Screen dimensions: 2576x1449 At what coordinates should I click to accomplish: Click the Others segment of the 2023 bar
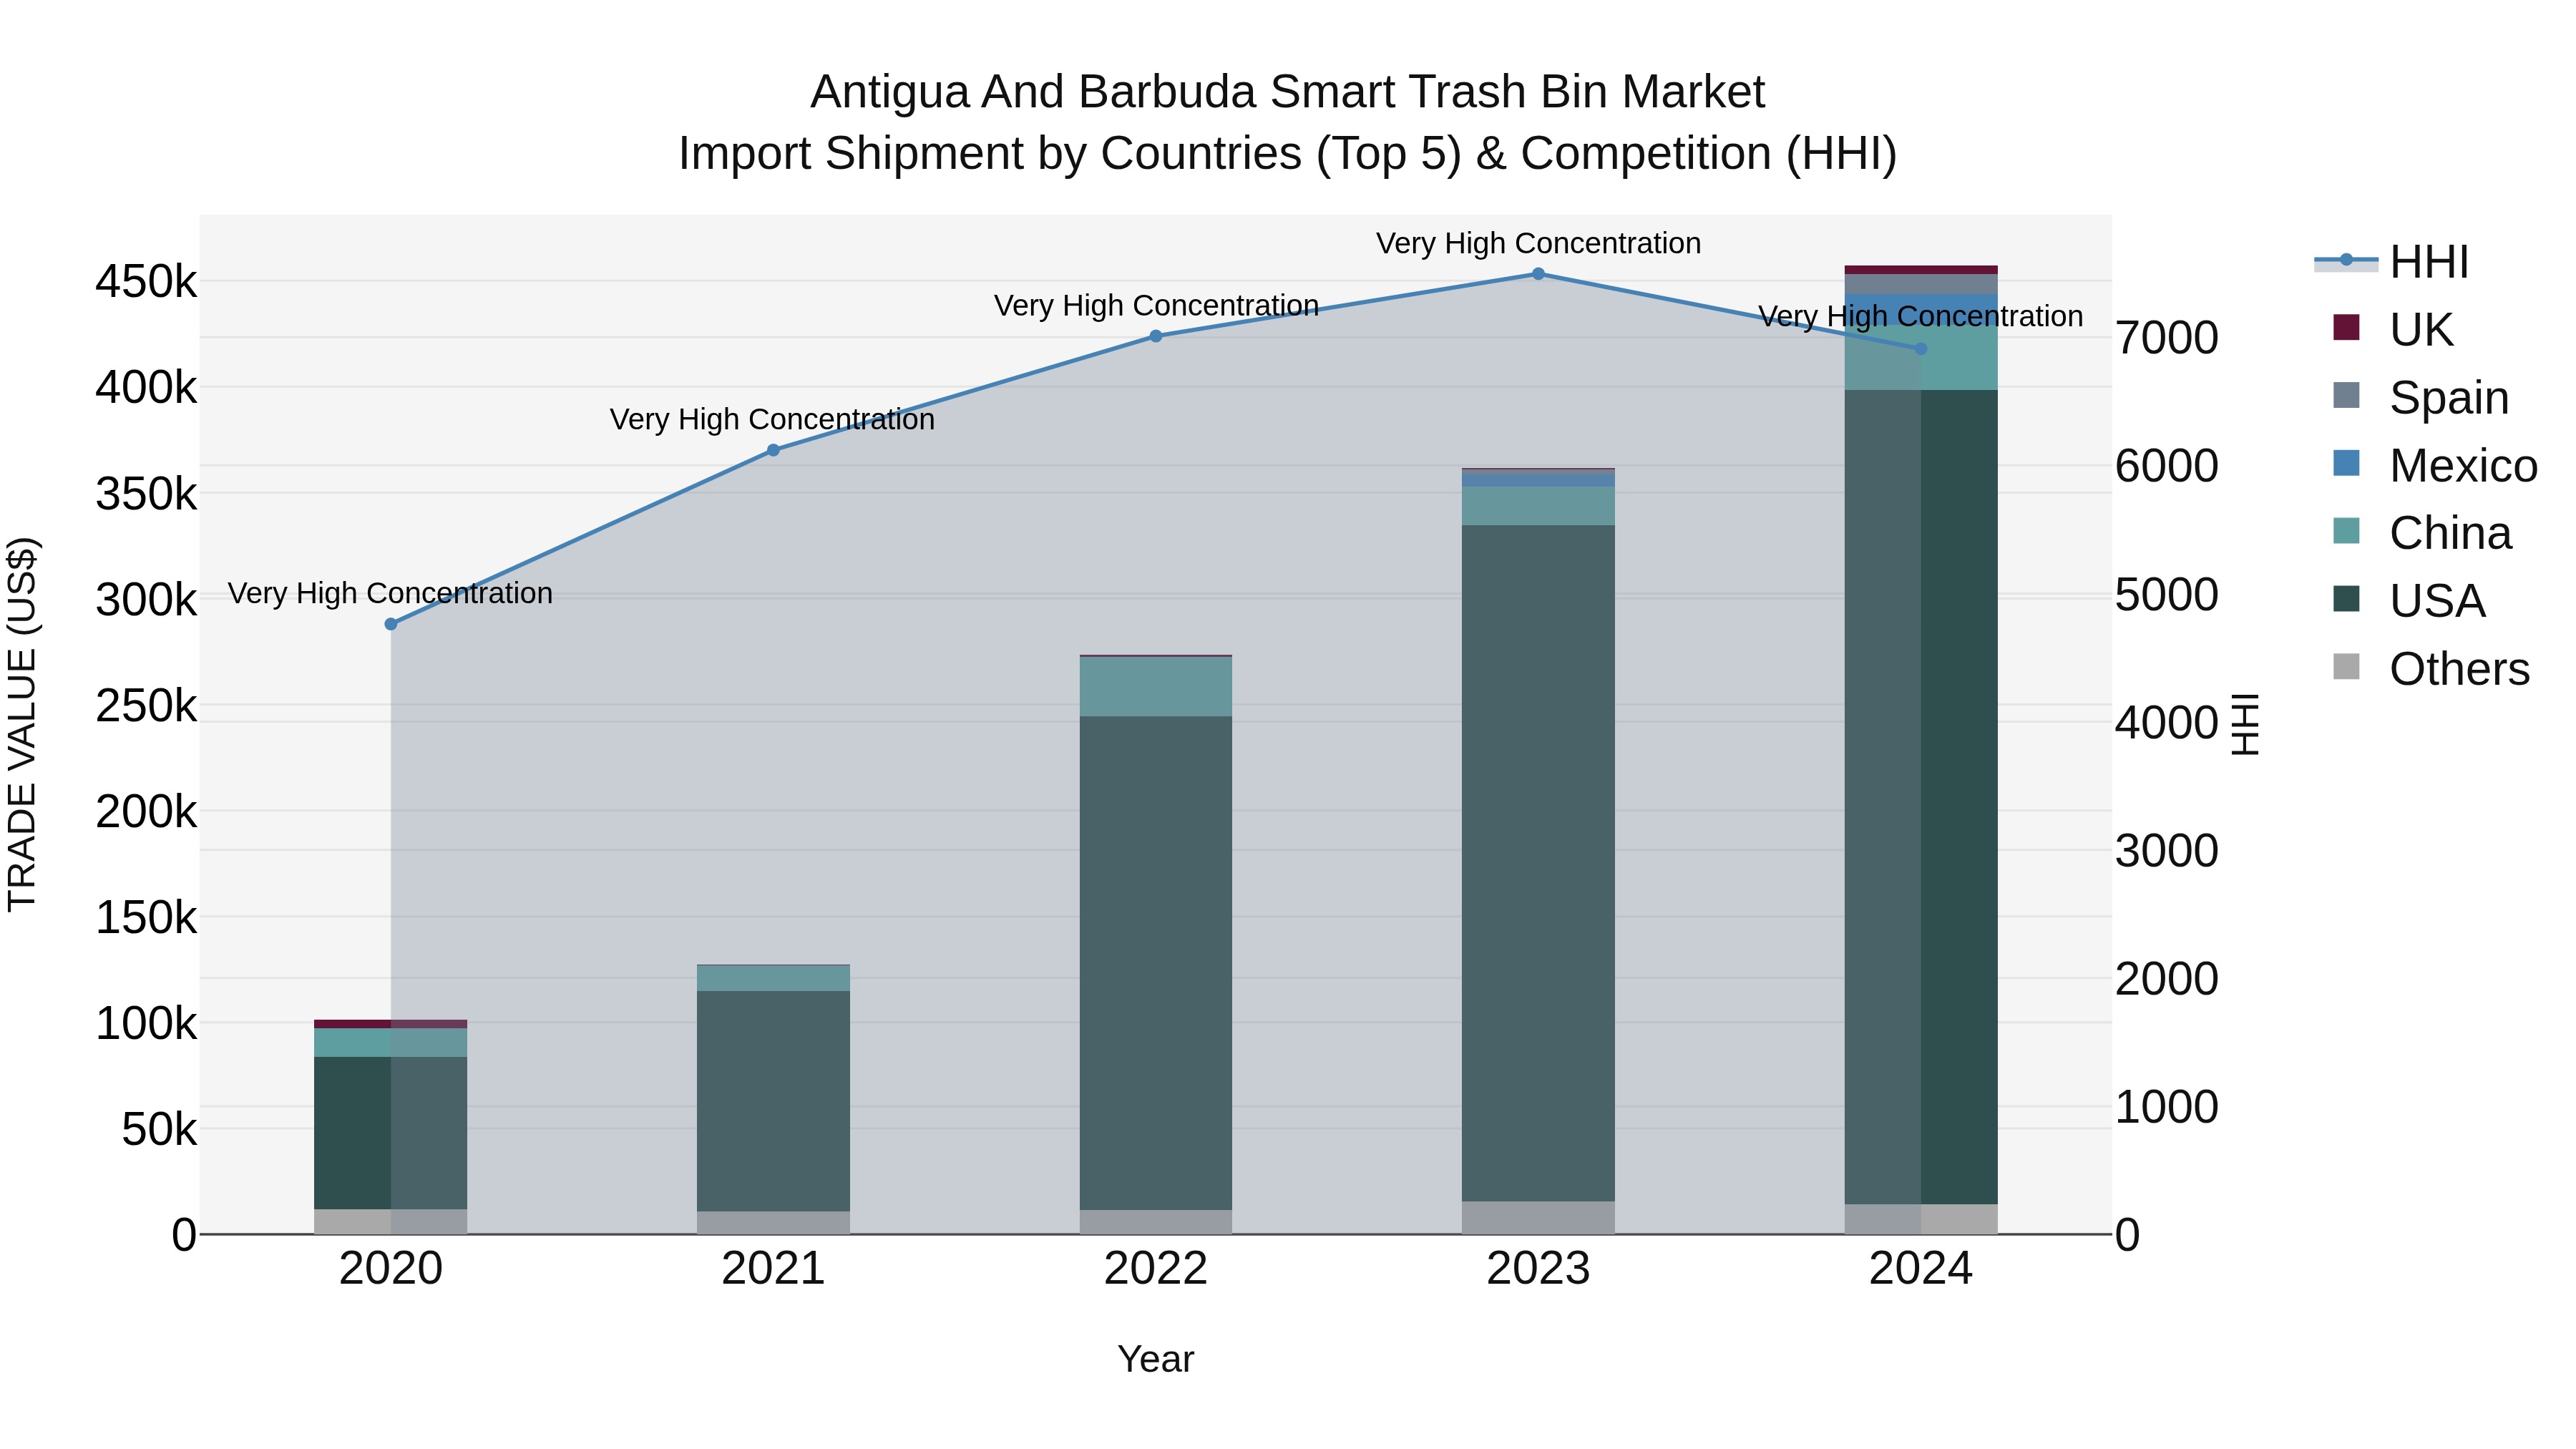point(1538,1218)
